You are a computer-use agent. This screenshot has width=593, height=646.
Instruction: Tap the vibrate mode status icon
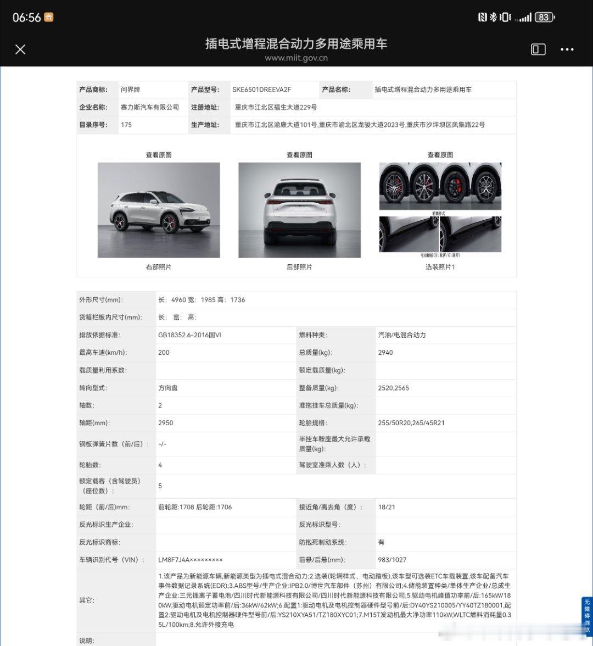[505, 18]
